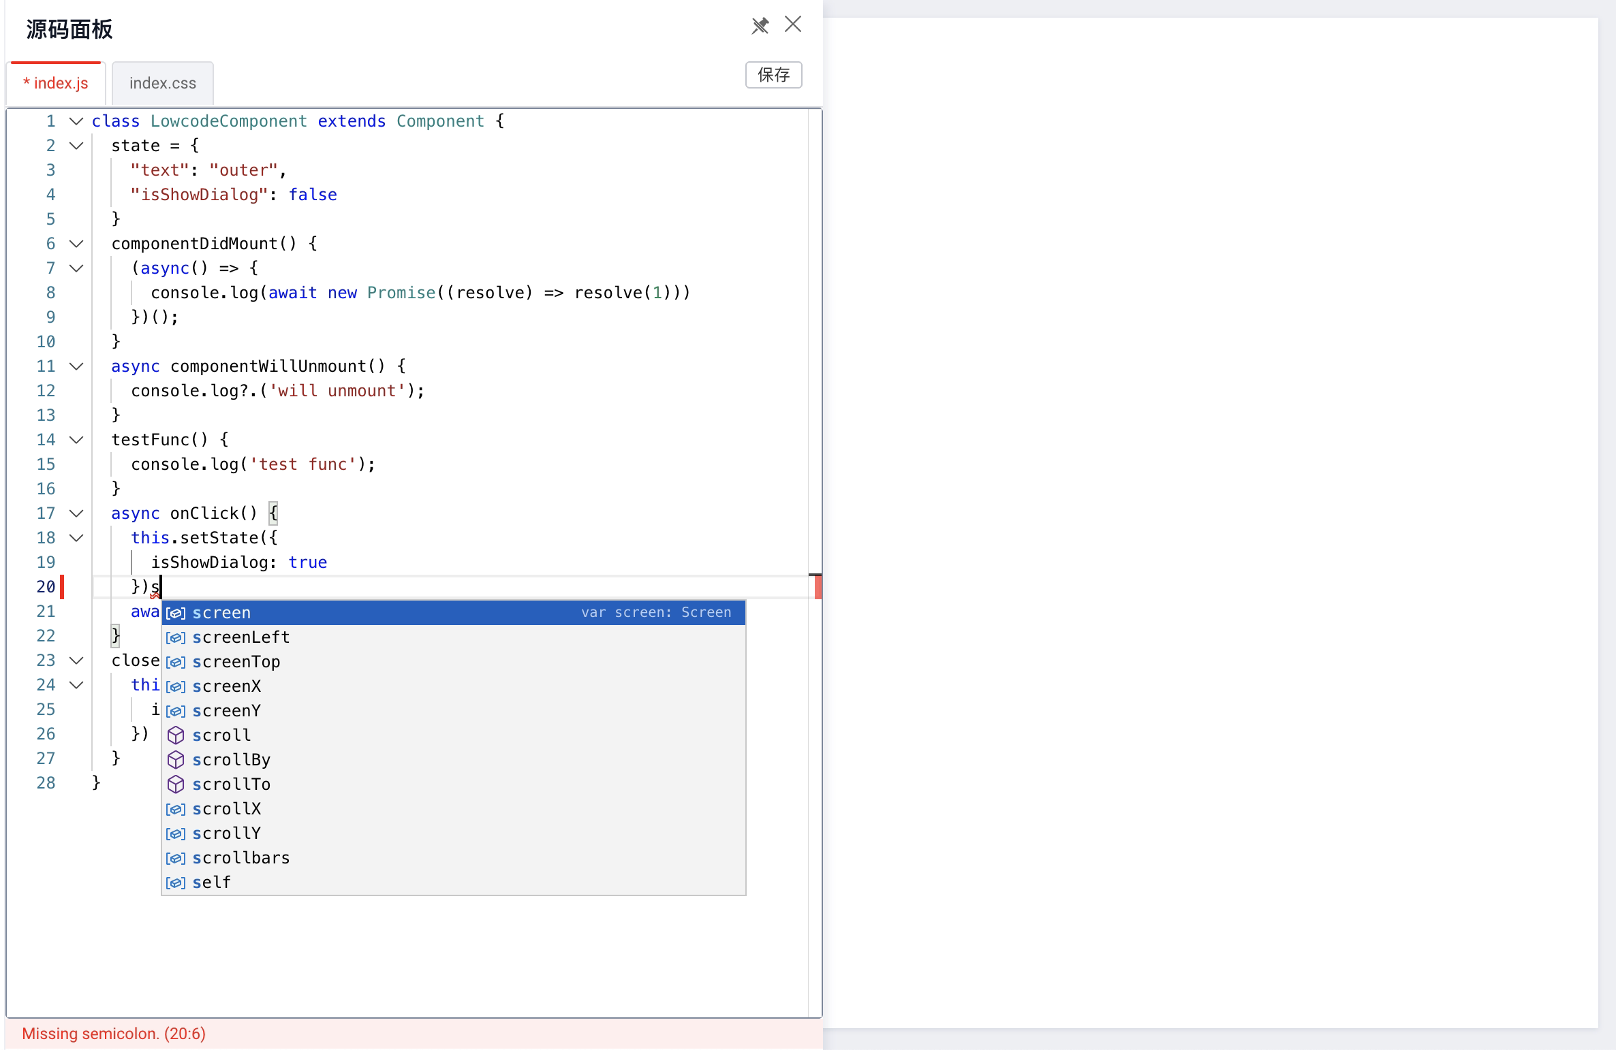This screenshot has height=1050, width=1616.
Task: Close the source code panel
Action: [793, 25]
